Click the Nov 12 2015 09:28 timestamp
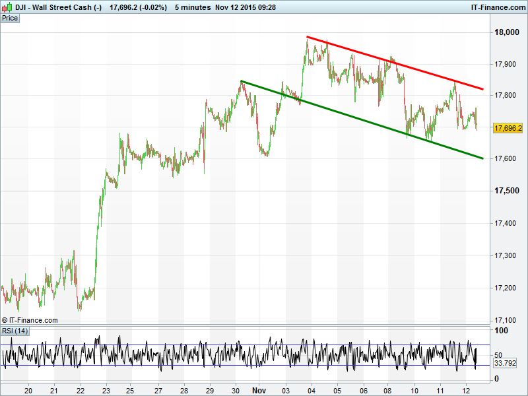Screen dimensions: 528x396 (x=246, y=7)
